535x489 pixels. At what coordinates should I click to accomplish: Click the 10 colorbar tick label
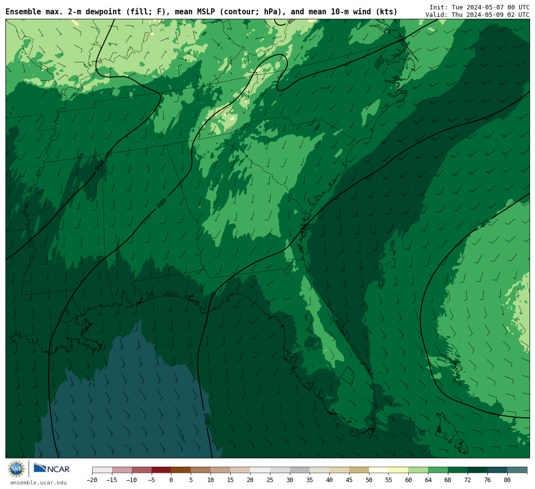coord(211,480)
